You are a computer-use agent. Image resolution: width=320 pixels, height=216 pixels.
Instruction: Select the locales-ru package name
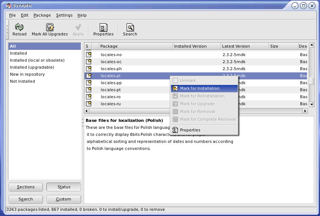[110, 104]
